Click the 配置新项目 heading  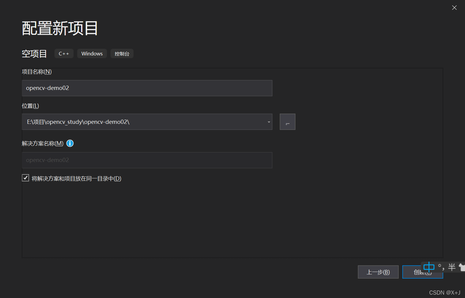(x=60, y=28)
